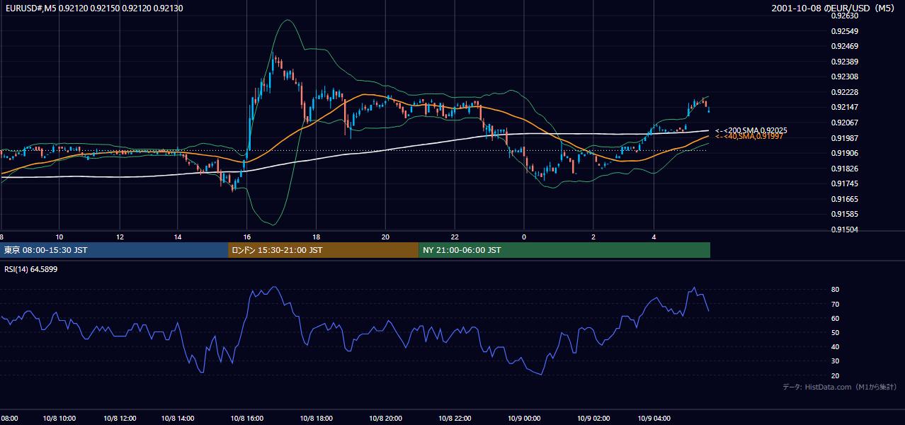The width and height of the screenshot is (905, 425).
Task: Click the RSI 50 level label
Action: tap(835, 333)
